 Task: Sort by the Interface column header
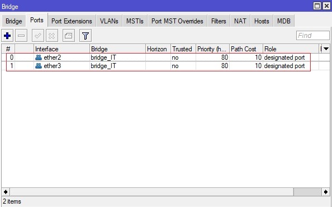tap(61, 49)
